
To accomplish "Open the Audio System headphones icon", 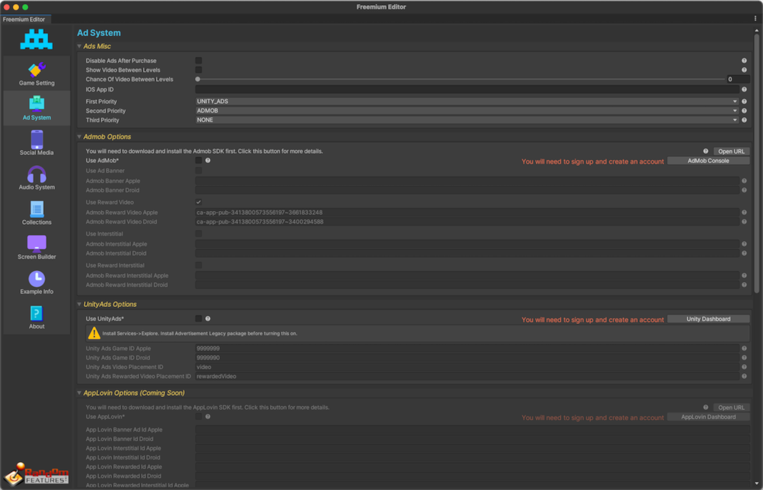I will point(36,174).
